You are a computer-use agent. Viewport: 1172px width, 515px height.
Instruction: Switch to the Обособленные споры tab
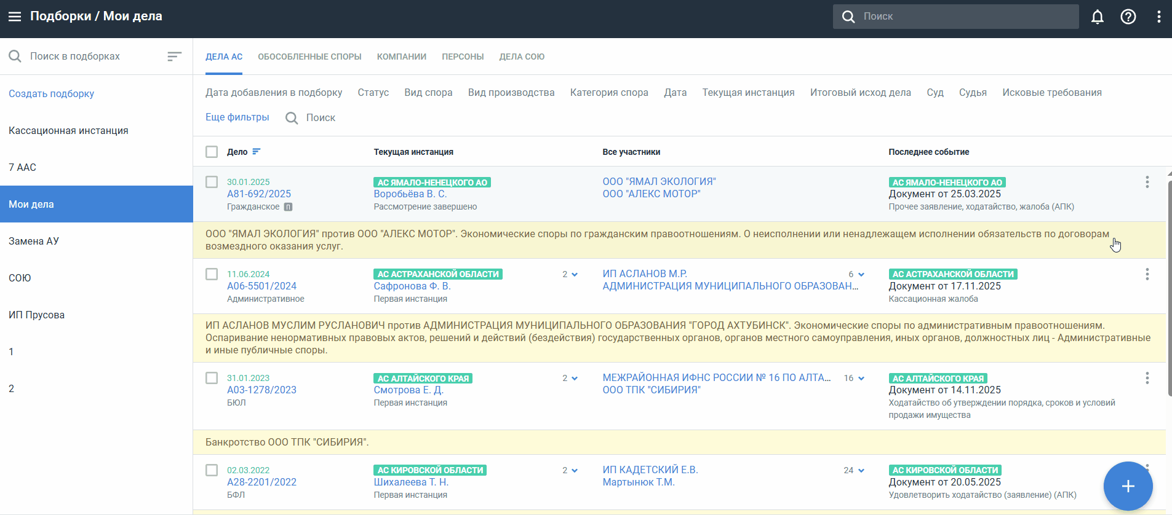tap(309, 57)
